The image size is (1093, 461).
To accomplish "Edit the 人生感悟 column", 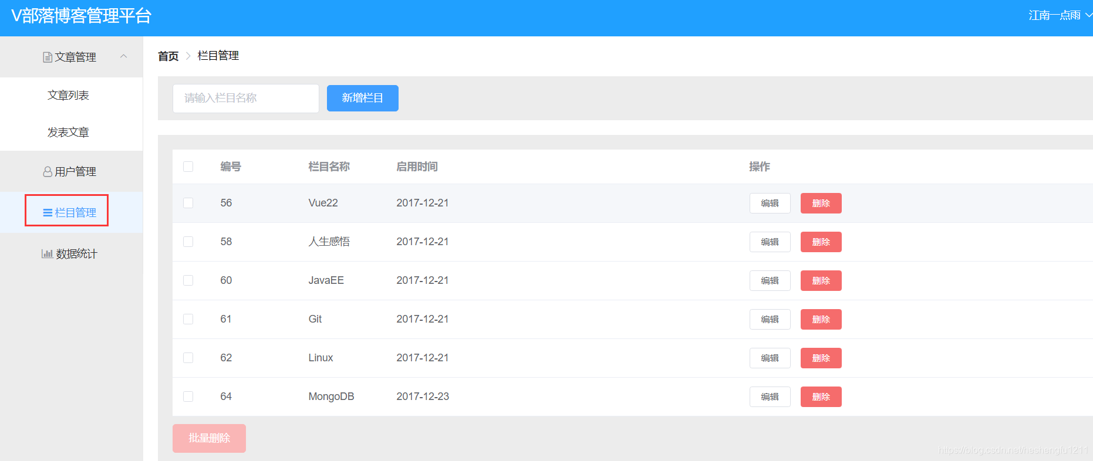I will pos(770,242).
